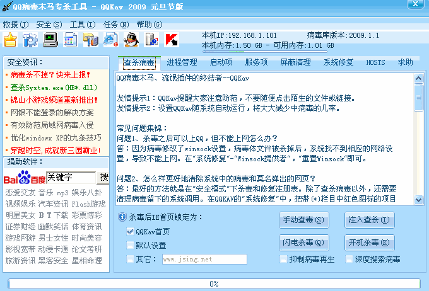Click the memory usage bar

264,52
